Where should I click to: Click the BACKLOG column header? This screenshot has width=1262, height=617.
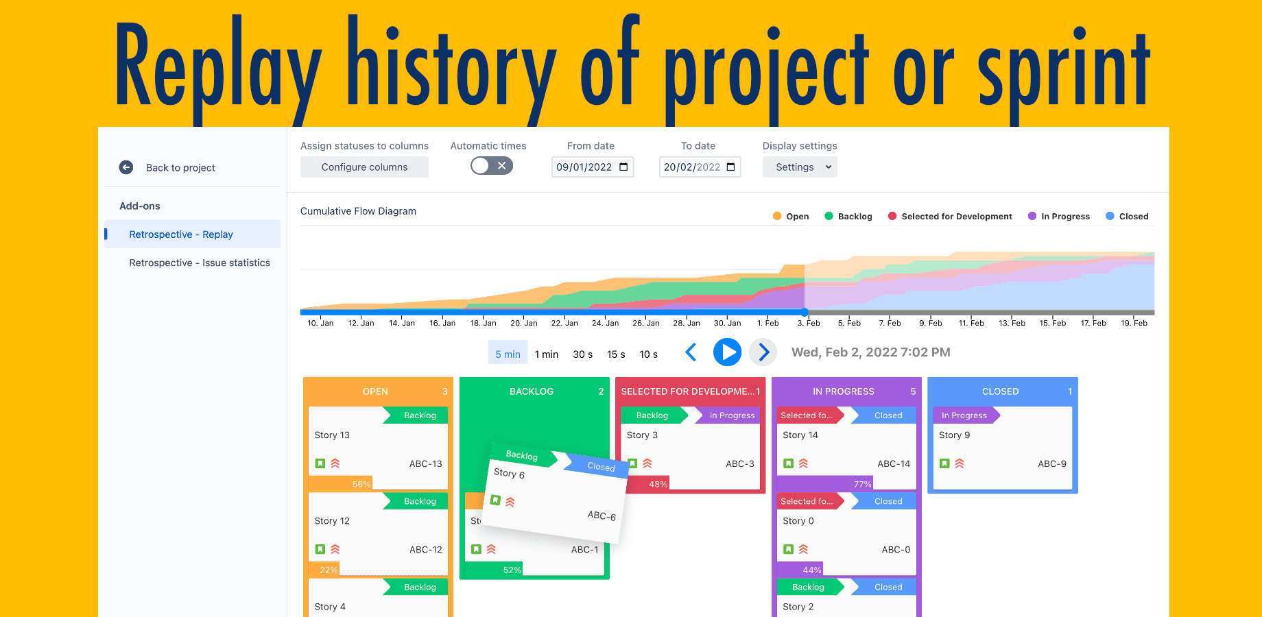534,391
